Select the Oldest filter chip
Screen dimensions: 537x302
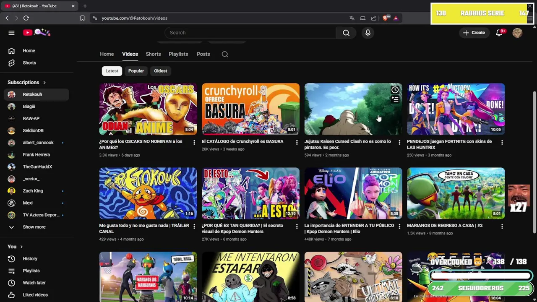[x=160, y=71]
